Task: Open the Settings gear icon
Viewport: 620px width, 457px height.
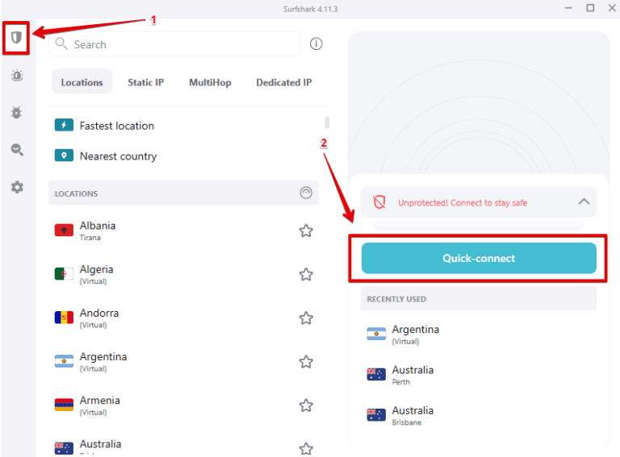Action: point(16,187)
